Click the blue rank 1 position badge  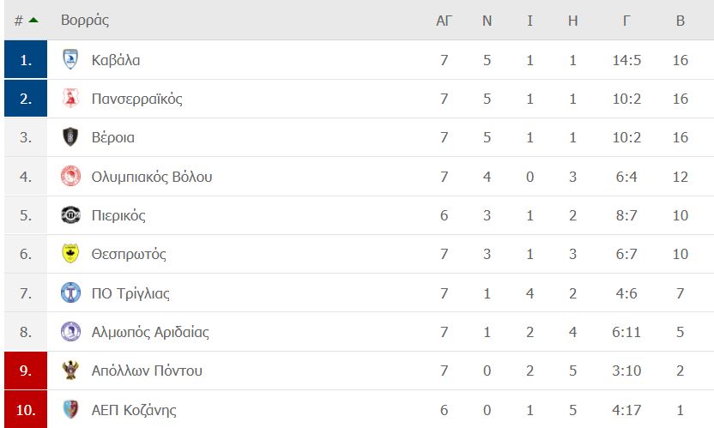[x=26, y=59]
